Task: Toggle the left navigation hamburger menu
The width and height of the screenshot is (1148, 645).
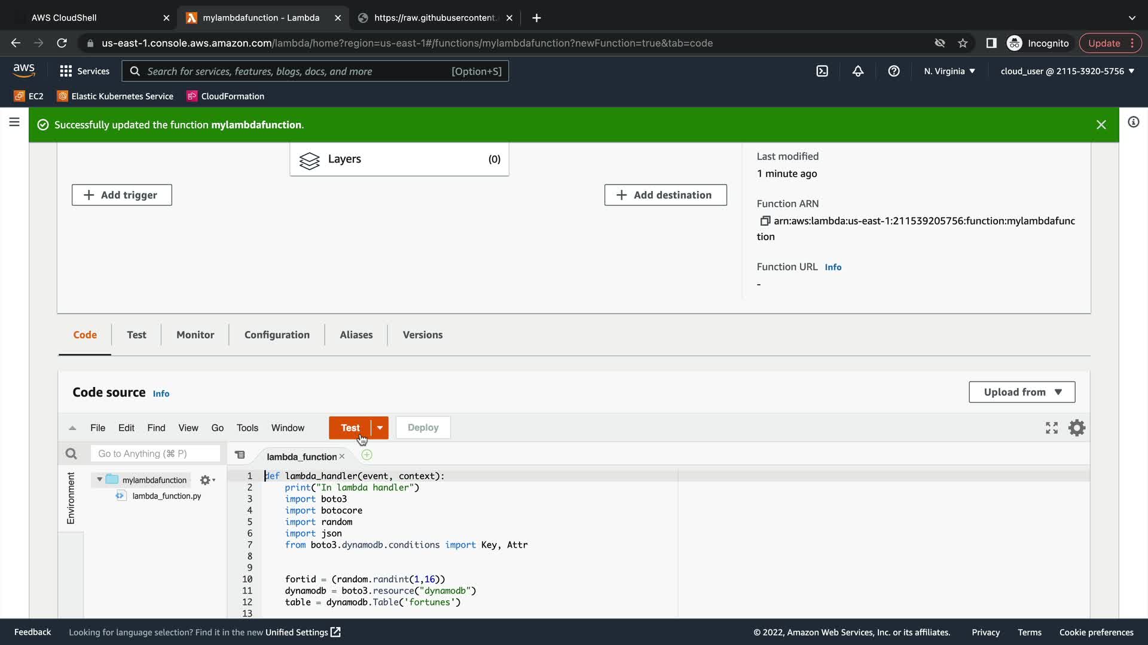Action: 14,122
